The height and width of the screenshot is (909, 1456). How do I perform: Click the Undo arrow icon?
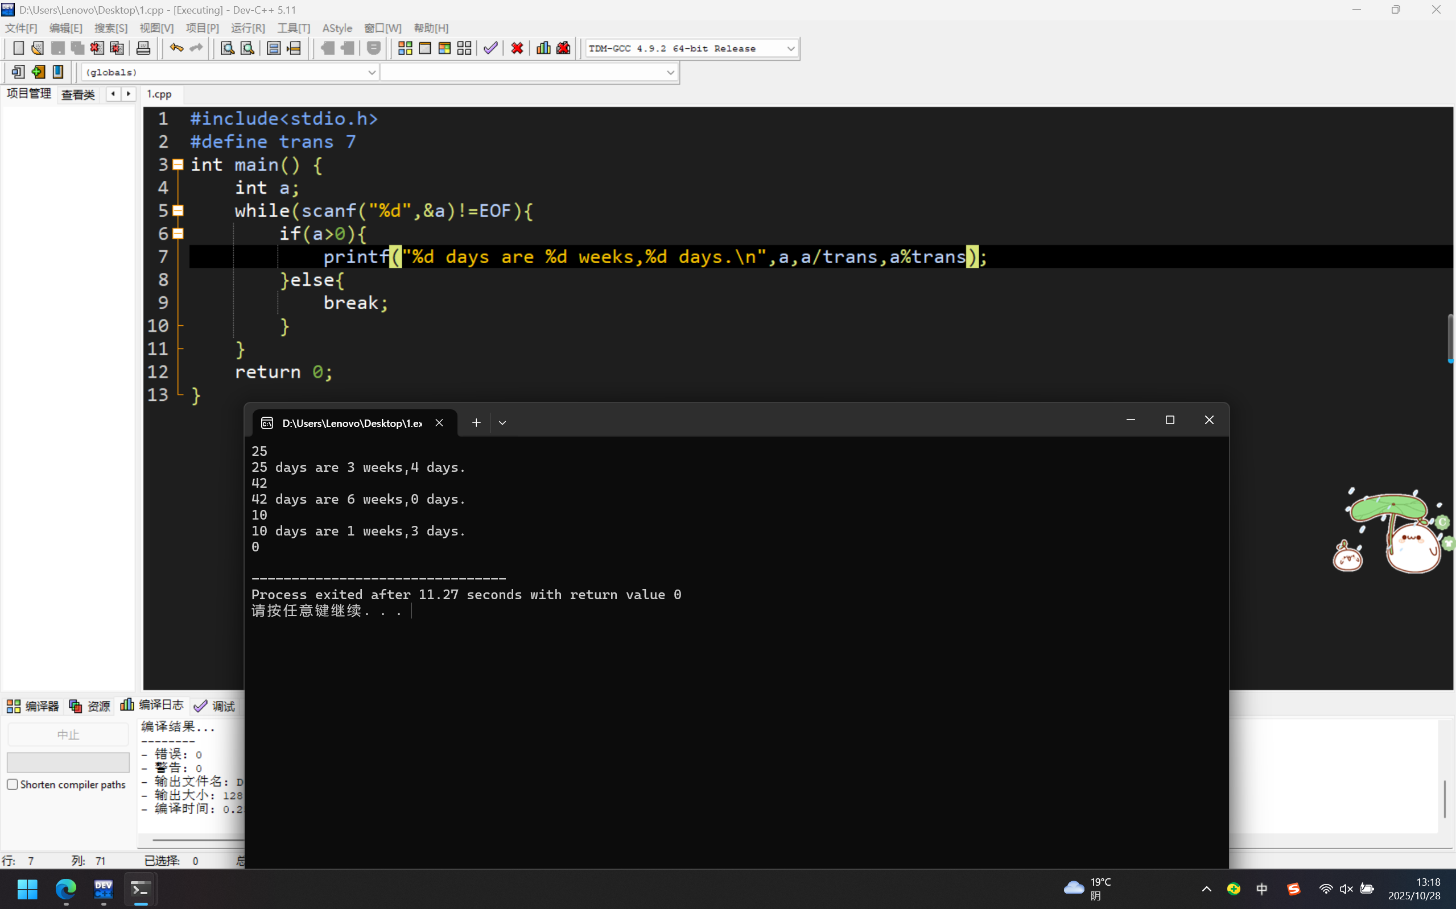point(176,48)
